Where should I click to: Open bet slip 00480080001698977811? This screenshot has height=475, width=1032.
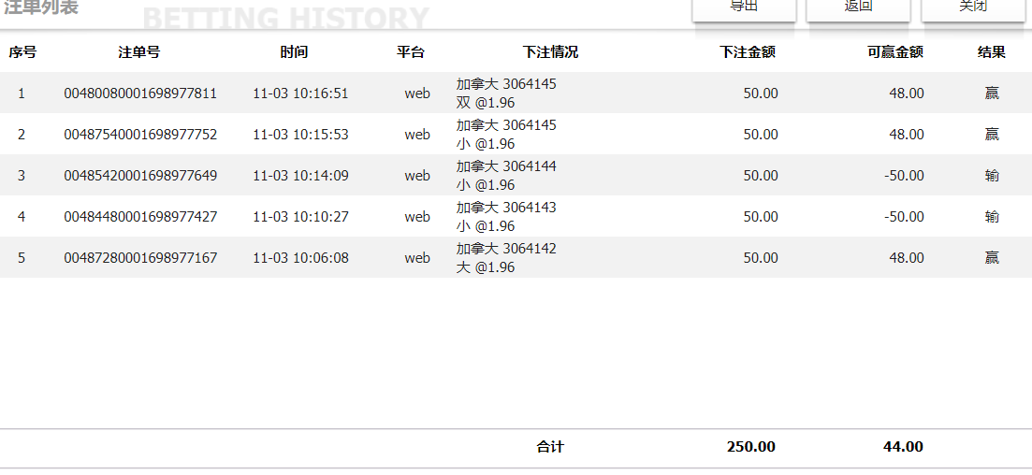click(140, 94)
